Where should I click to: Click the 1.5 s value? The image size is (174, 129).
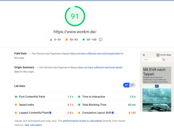pos(70,97)
